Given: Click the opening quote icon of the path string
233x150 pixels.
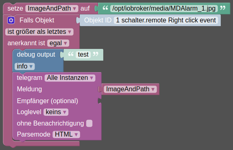Looking at the screenshot, I should coord(105,7).
